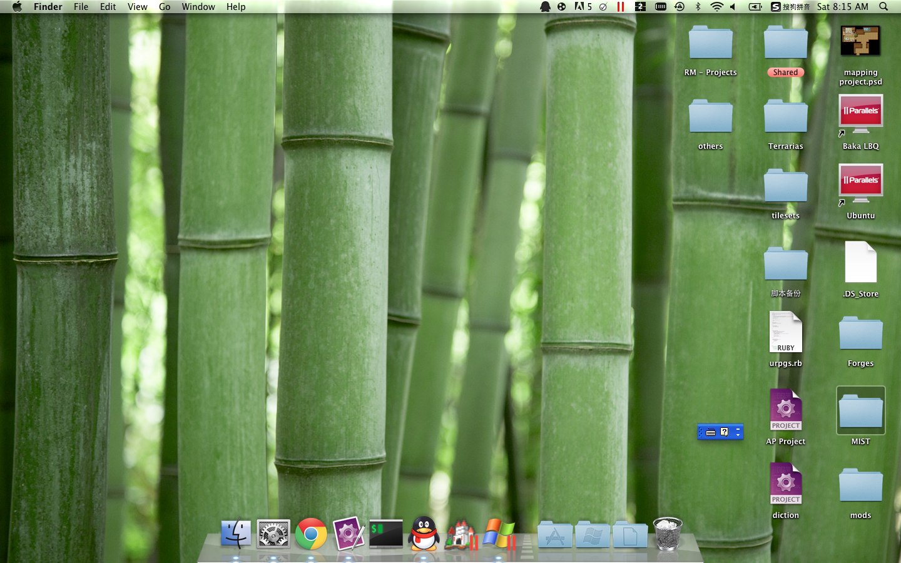Click the volume speaker menu bar icon

(x=733, y=6)
